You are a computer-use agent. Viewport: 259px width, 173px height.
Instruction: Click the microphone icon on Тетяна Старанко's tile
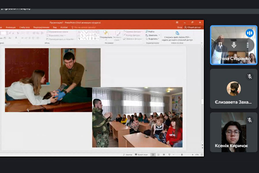tap(234, 45)
